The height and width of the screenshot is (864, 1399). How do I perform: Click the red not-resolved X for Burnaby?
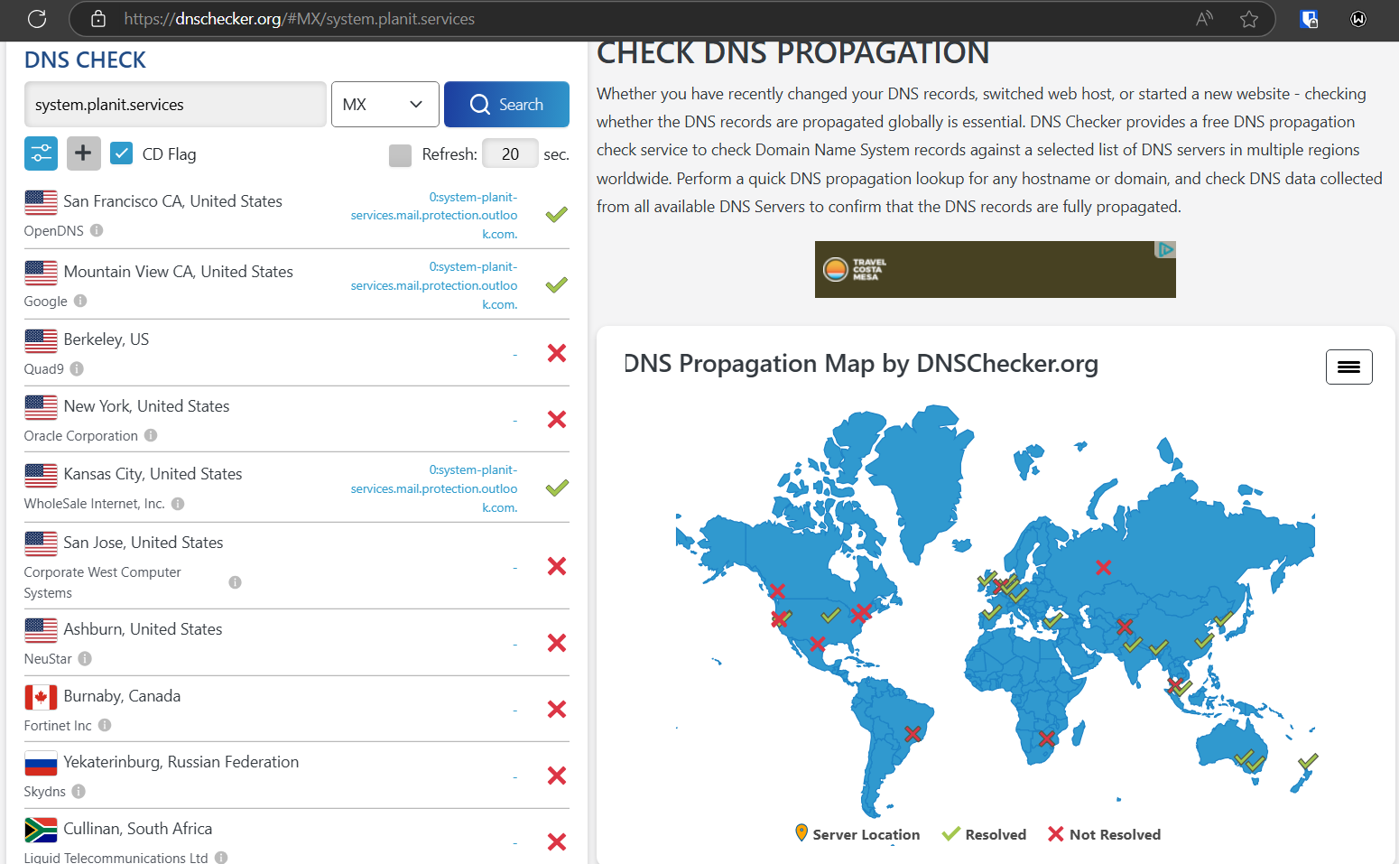click(557, 710)
